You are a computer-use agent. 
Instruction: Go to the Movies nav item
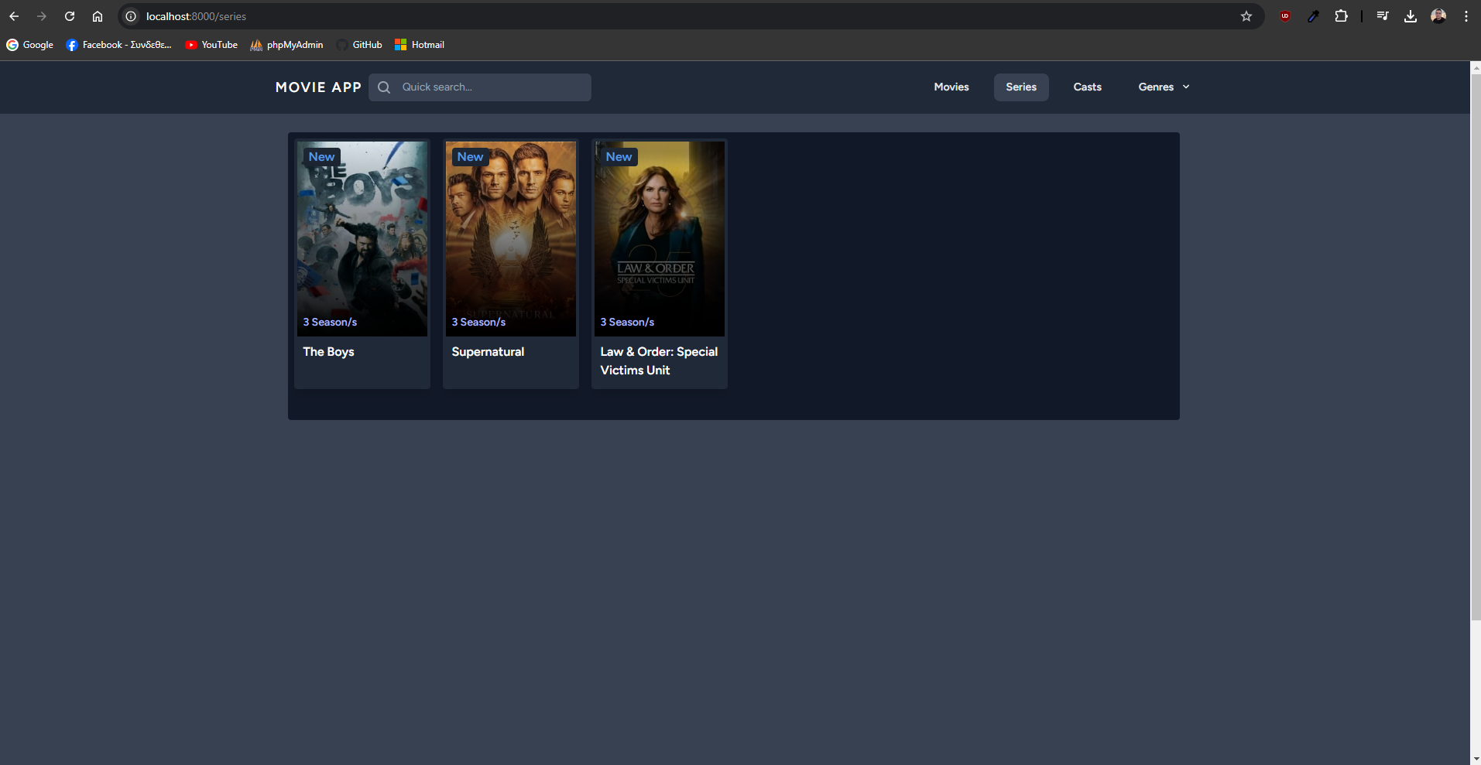(x=951, y=87)
